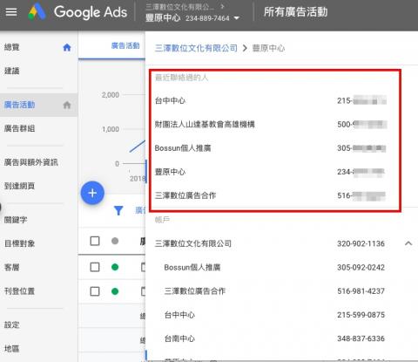418x362 pixels.
Task: Click the 所有廣告活動 header title
Action: click(295, 12)
